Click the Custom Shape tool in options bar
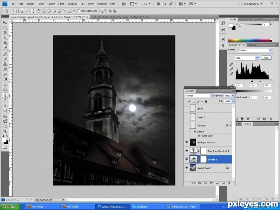280x210 pixels. coord(70,11)
